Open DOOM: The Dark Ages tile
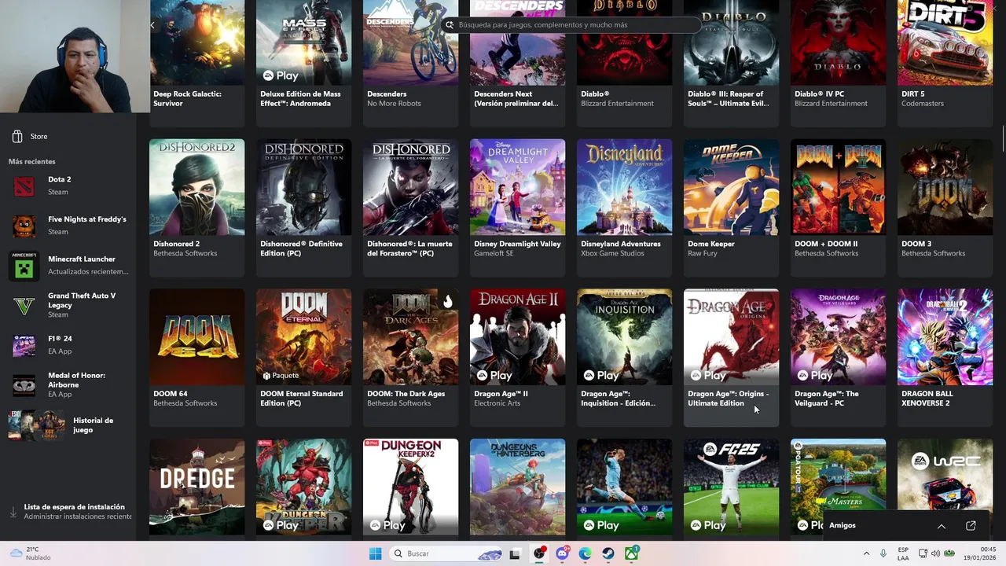 411,358
